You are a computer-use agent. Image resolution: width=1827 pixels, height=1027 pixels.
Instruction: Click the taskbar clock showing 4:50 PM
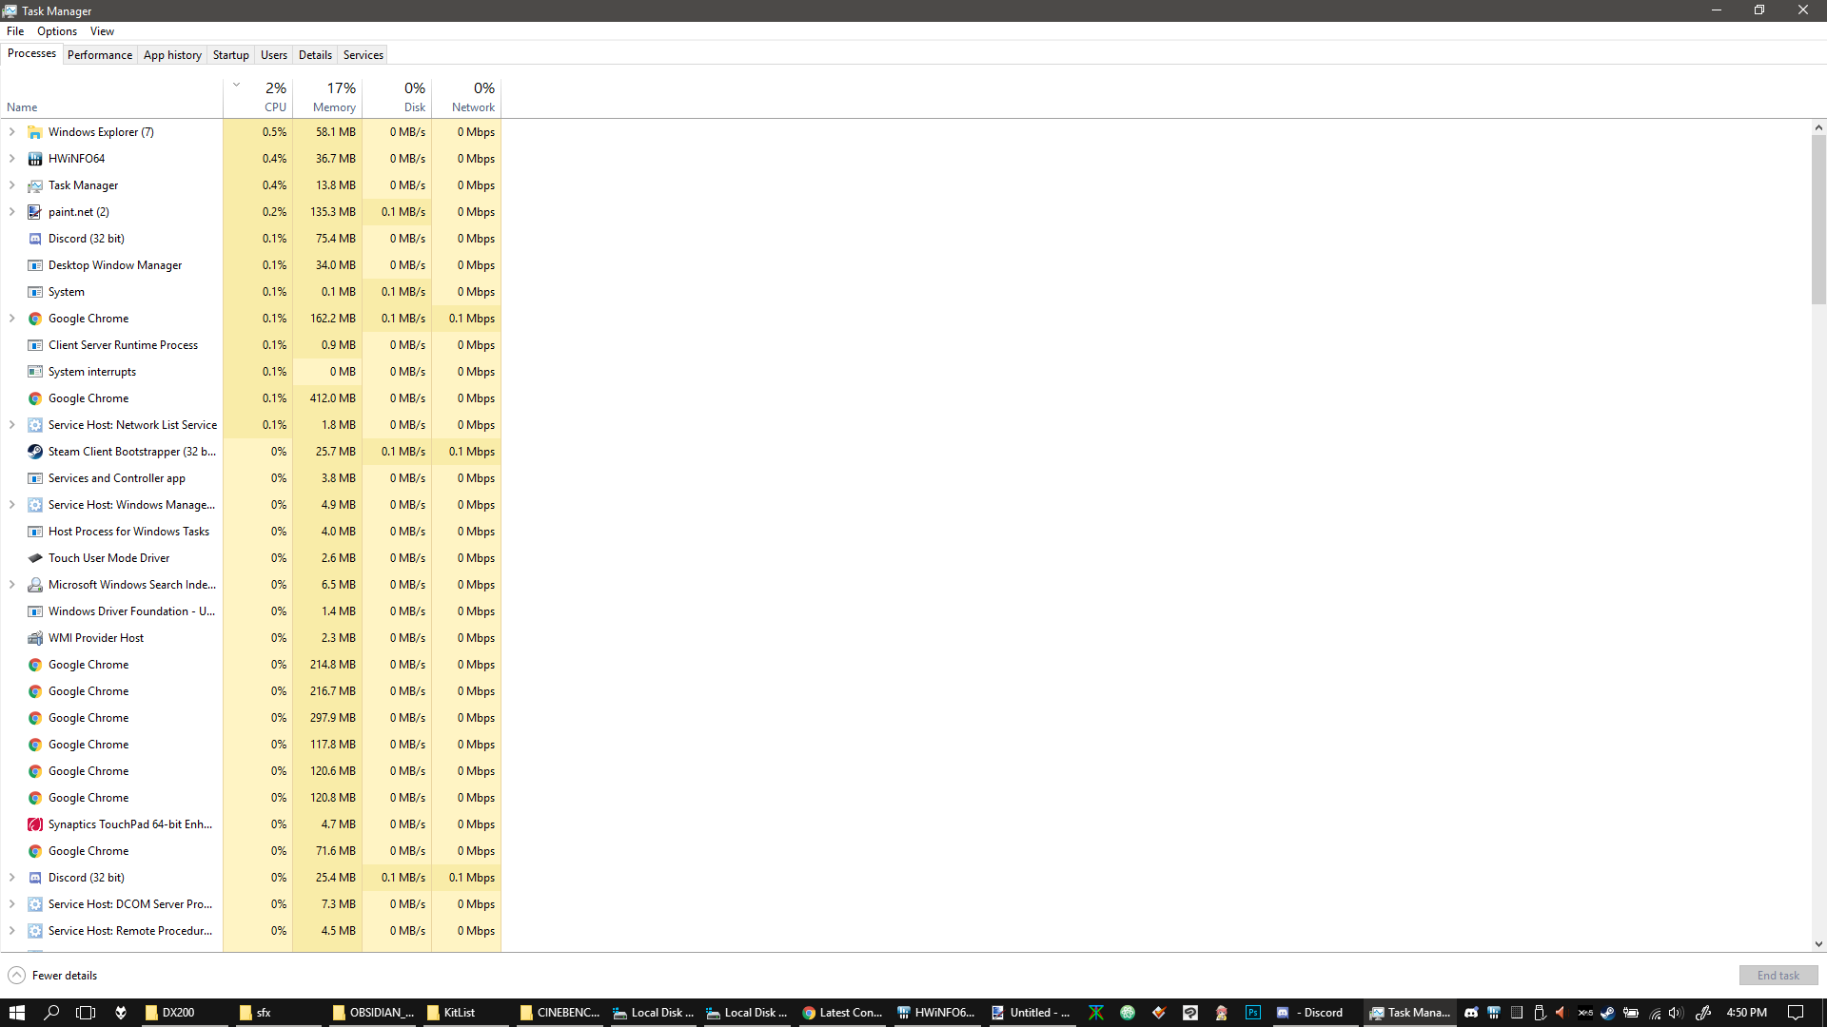point(1747,1013)
